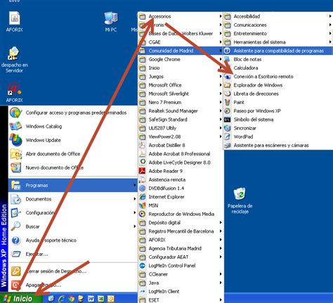Click the Windows Catalog icon

tap(15, 126)
